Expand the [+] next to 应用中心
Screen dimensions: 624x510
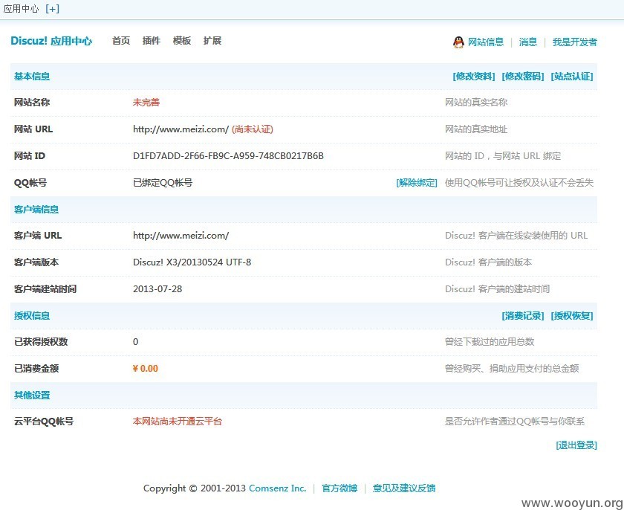53,9
